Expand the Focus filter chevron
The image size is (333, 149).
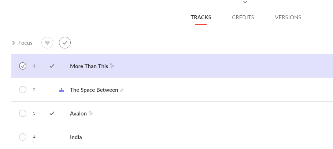point(14,43)
